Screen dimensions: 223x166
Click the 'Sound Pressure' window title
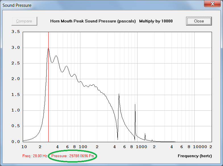click(x=17, y=5)
